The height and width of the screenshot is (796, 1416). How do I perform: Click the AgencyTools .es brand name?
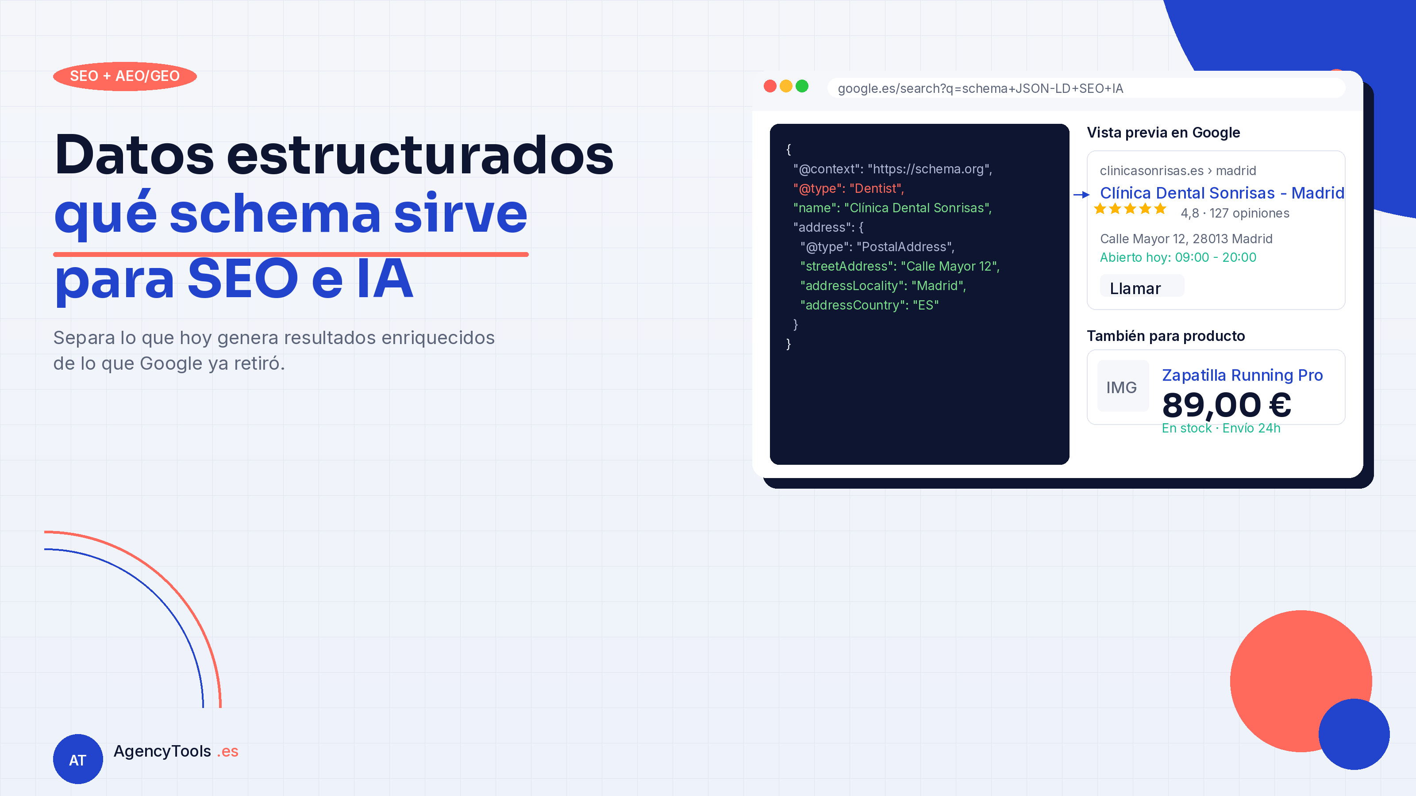[x=175, y=751]
